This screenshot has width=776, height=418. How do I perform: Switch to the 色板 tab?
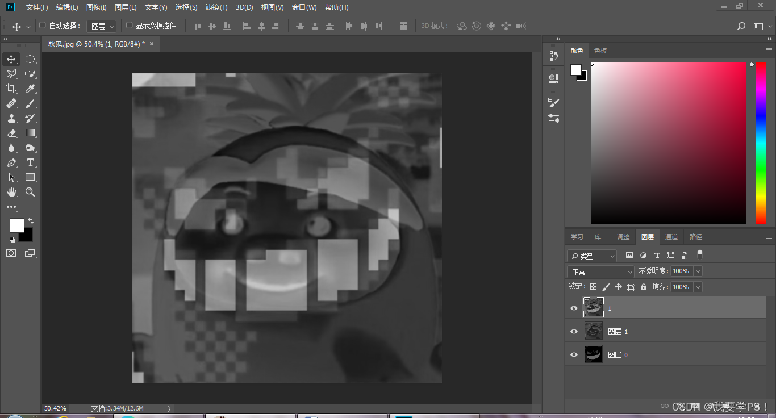point(600,51)
